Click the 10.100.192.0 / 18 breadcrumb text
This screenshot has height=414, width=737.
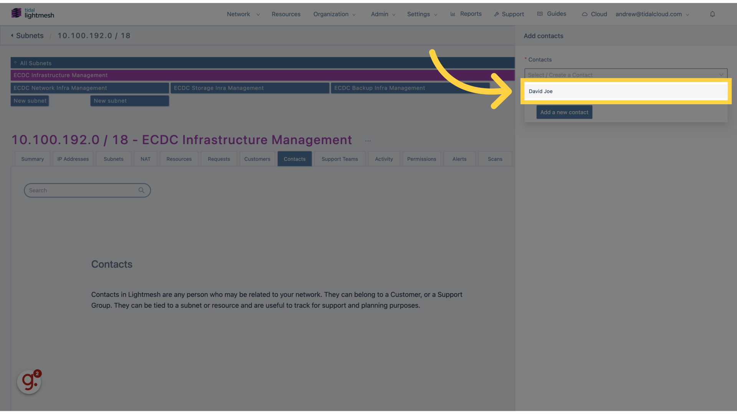point(94,36)
